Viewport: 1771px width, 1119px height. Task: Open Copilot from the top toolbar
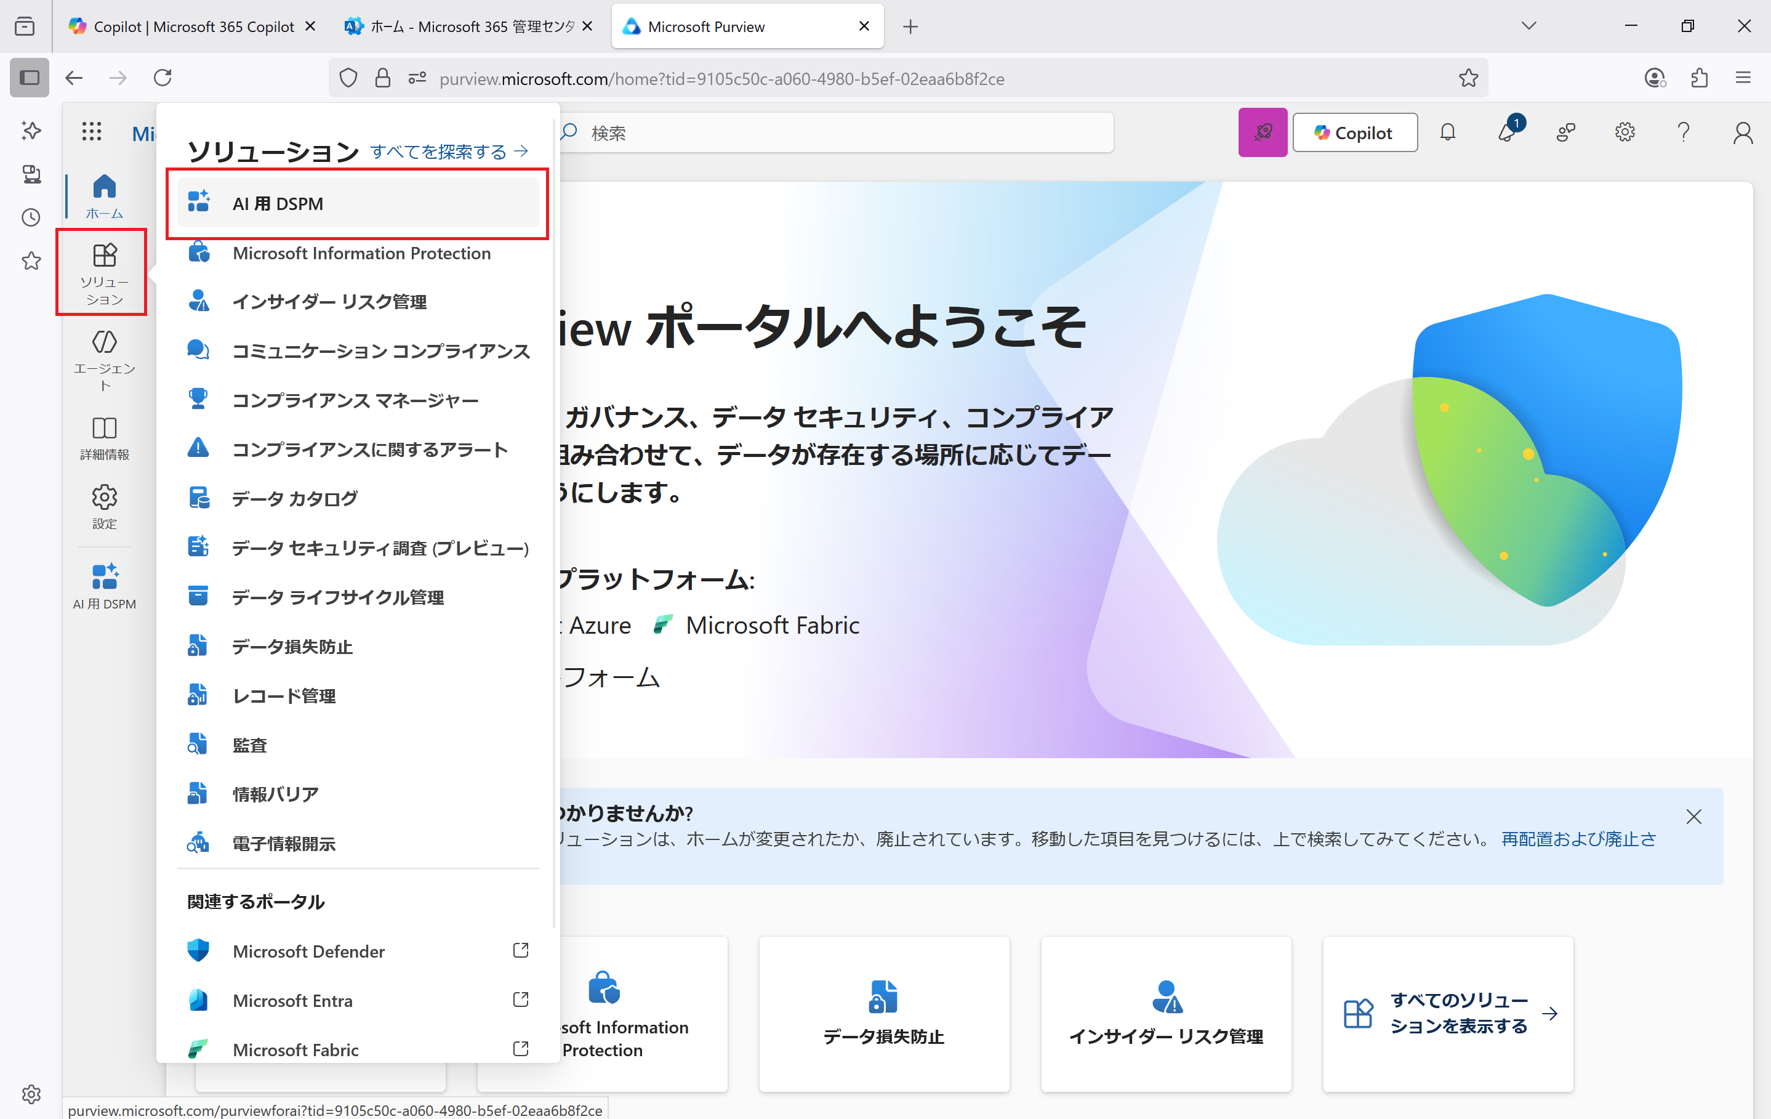pos(1355,132)
